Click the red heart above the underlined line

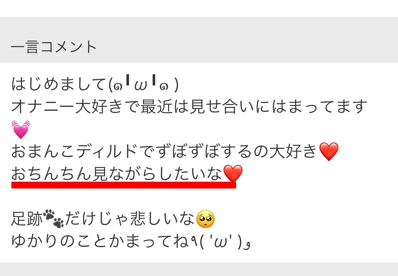[x=329, y=152]
